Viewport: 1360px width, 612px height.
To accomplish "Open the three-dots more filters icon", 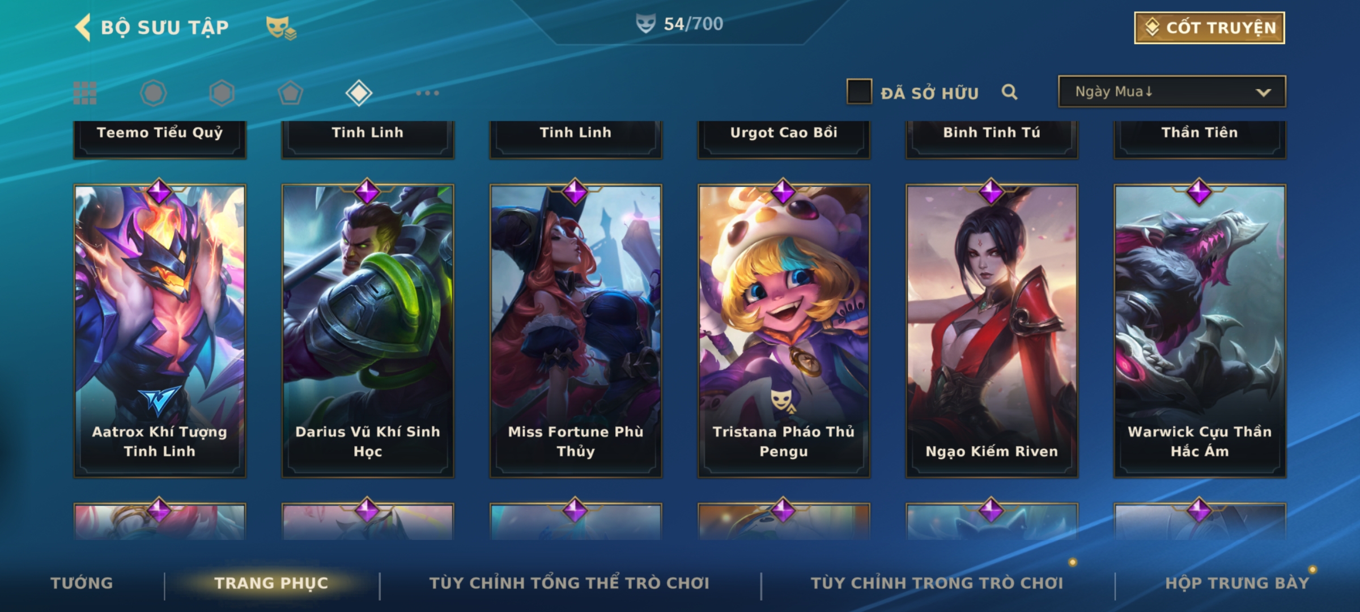I will coord(427,93).
